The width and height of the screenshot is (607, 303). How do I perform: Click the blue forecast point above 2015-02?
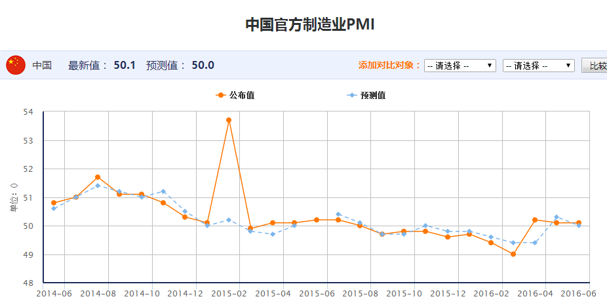[x=229, y=220]
